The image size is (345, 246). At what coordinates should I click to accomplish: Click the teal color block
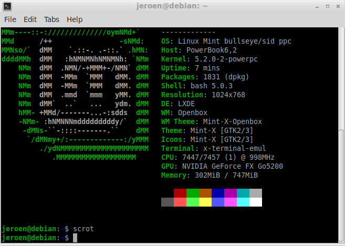point(243,193)
